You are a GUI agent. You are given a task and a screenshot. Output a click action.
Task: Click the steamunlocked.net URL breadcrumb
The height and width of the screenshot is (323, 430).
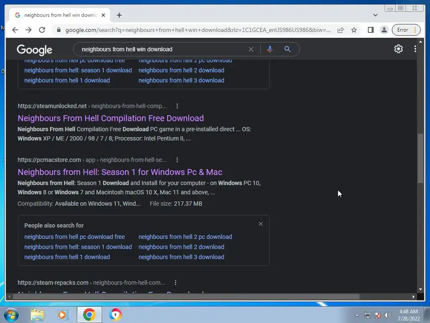click(92, 106)
